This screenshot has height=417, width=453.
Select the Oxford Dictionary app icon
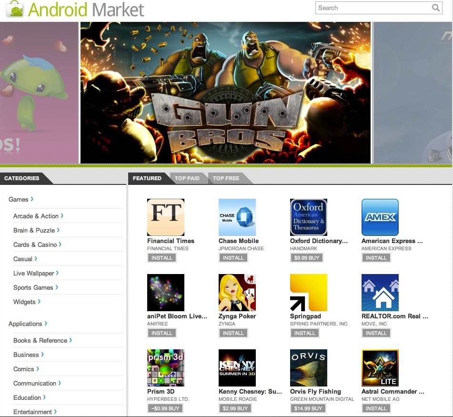308,217
